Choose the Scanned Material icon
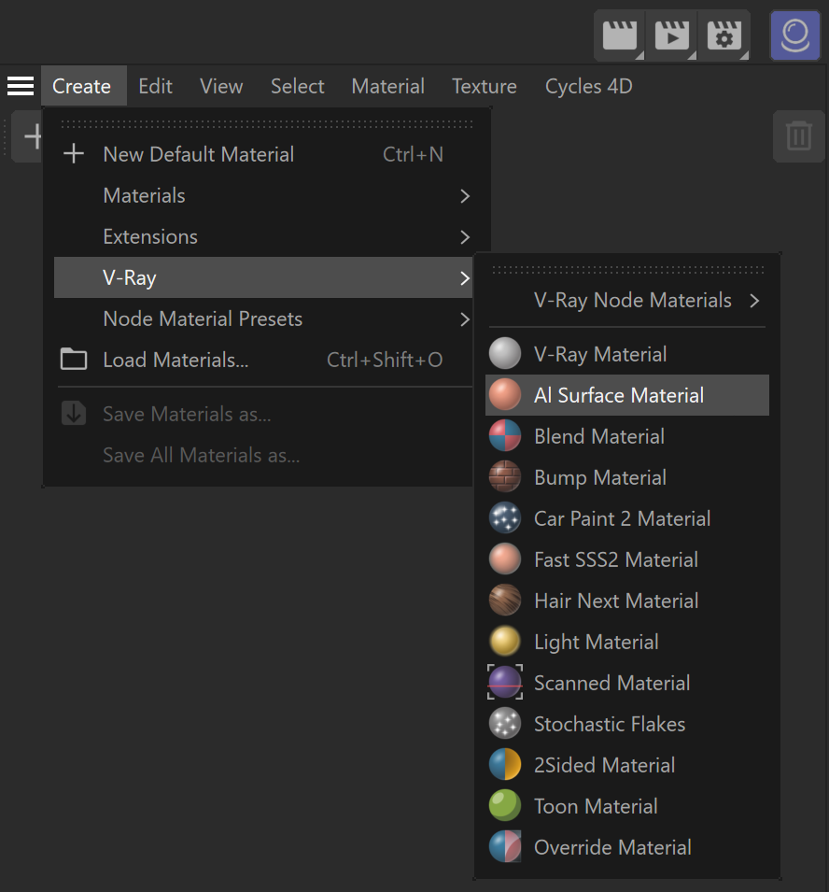The image size is (829, 892). pos(505,683)
